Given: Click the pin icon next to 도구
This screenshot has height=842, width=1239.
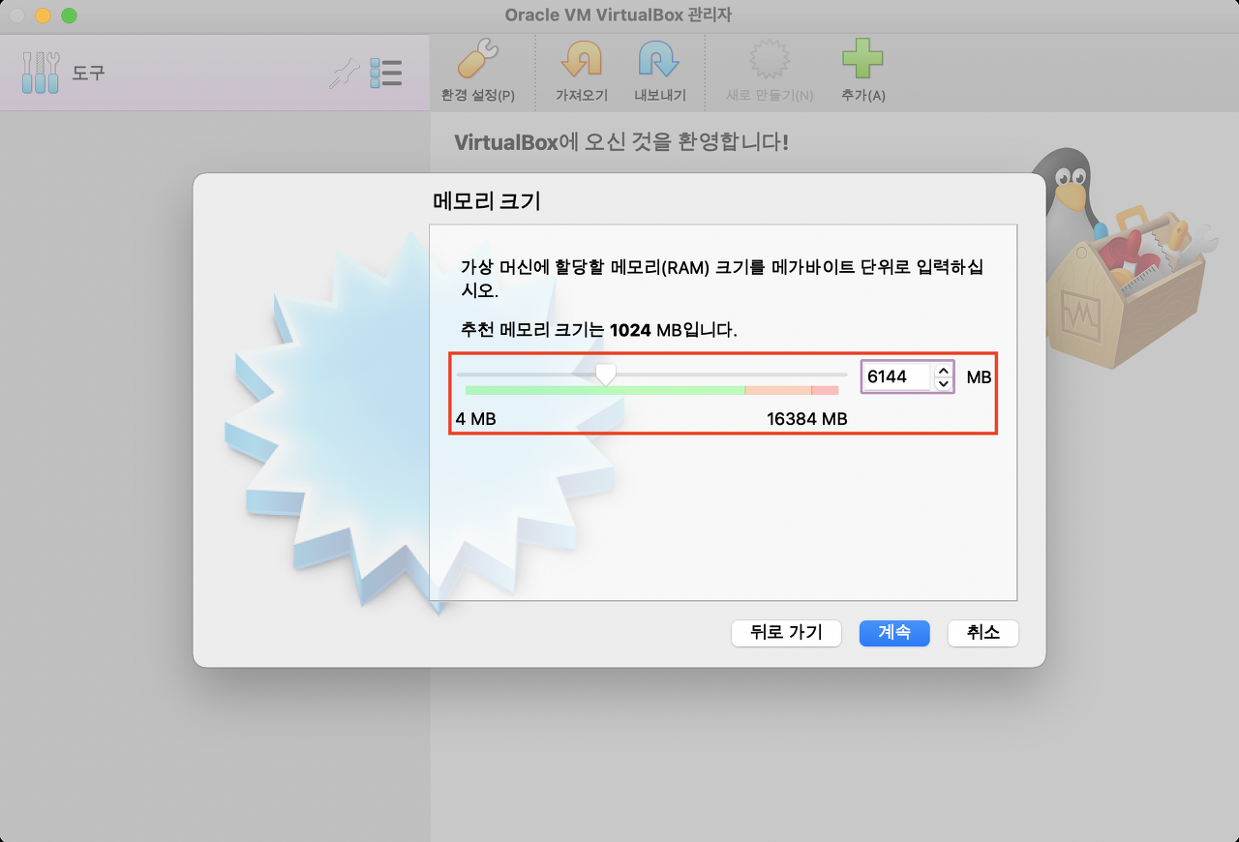Looking at the screenshot, I should click(344, 74).
